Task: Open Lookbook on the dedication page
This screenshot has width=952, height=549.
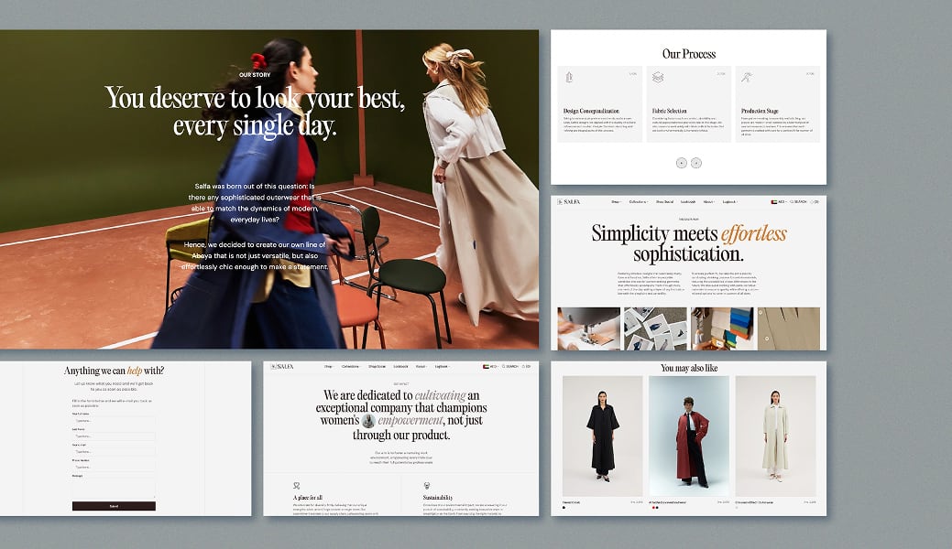Action: [x=400, y=366]
